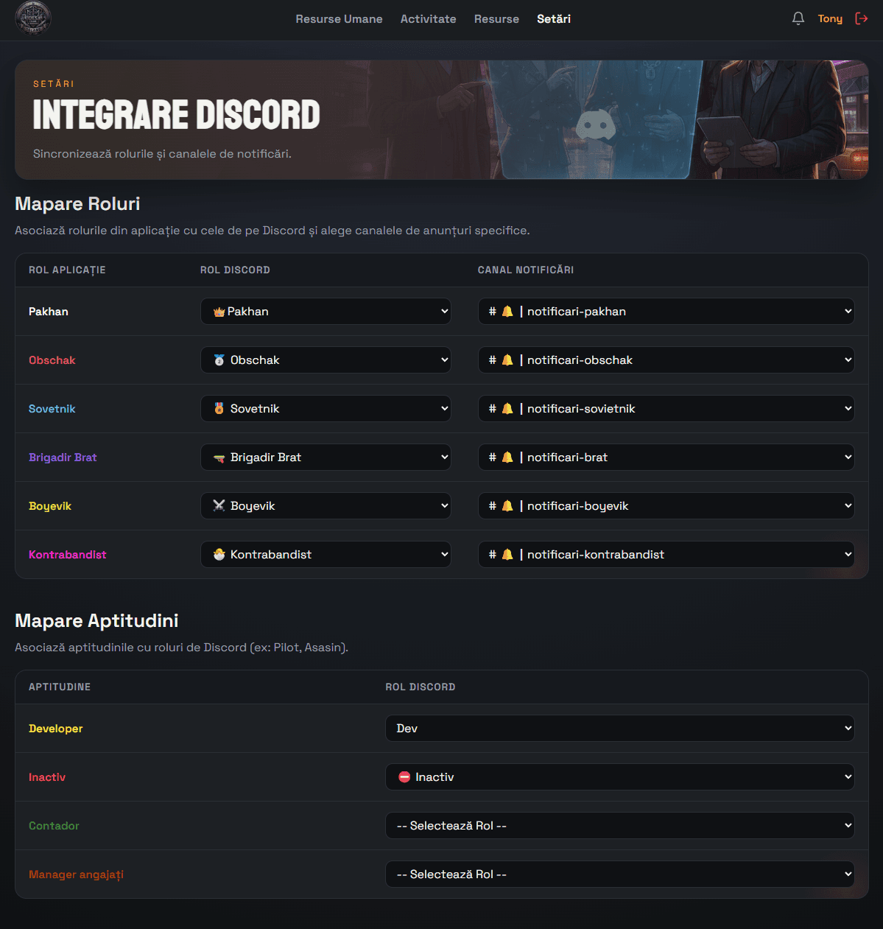Select a Discord role for Manager angajați

point(620,874)
